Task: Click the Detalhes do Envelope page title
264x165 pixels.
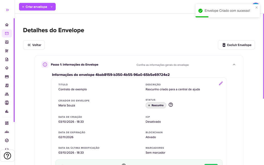Action: point(54,30)
